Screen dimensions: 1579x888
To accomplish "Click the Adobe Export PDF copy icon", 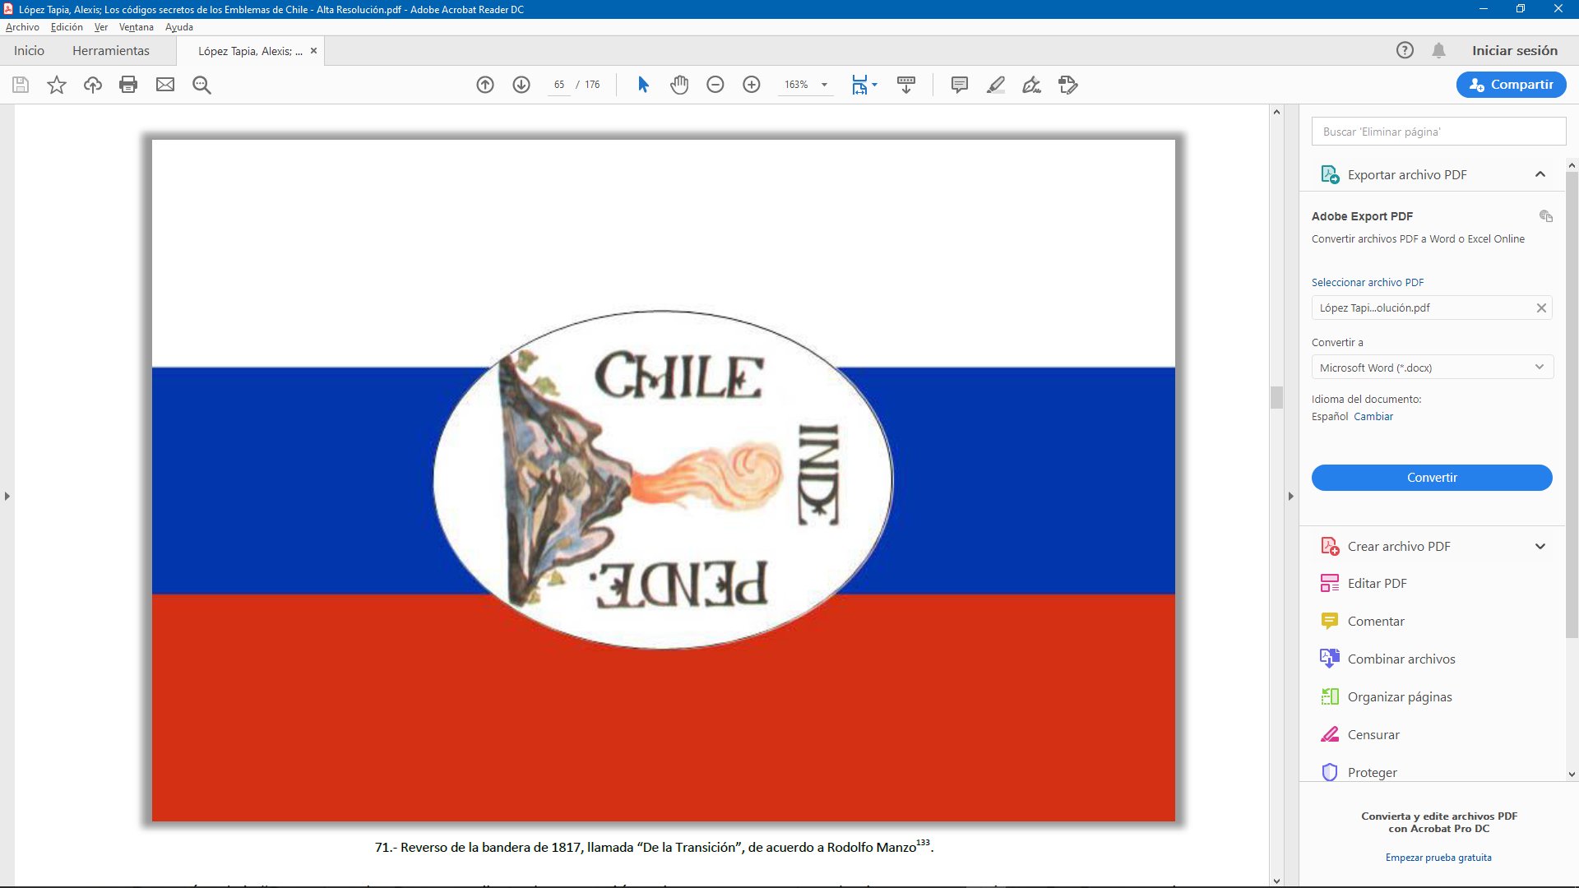I will pos(1545,216).
